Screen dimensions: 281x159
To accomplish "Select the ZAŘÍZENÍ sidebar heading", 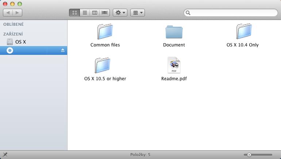I will pyautogui.click(x=13, y=34).
